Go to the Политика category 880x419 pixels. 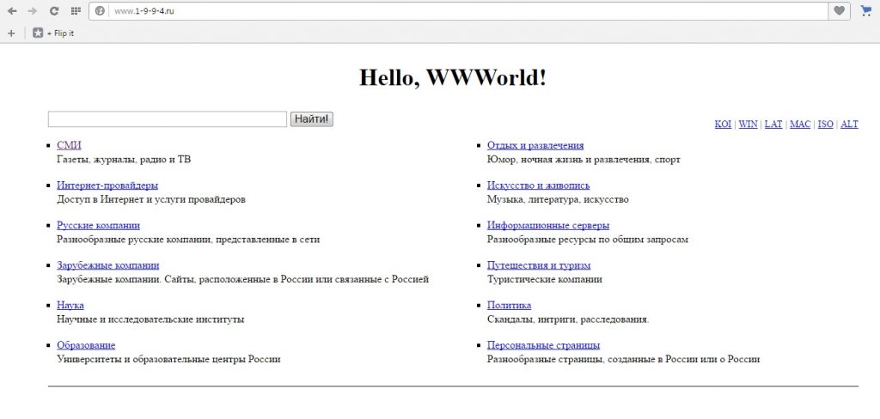tap(509, 306)
